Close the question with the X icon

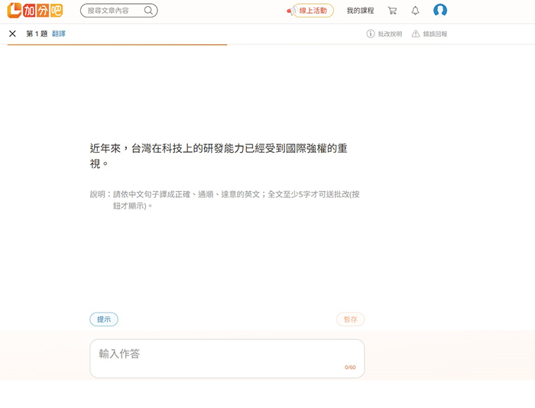pyautogui.click(x=12, y=34)
